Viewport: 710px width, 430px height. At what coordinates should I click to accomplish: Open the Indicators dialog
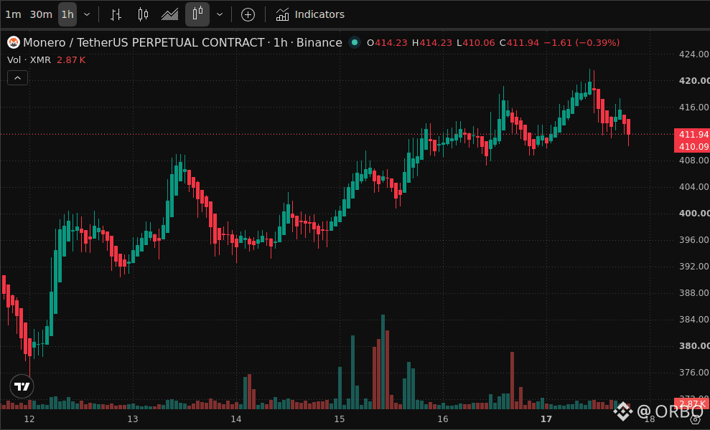tap(310, 14)
